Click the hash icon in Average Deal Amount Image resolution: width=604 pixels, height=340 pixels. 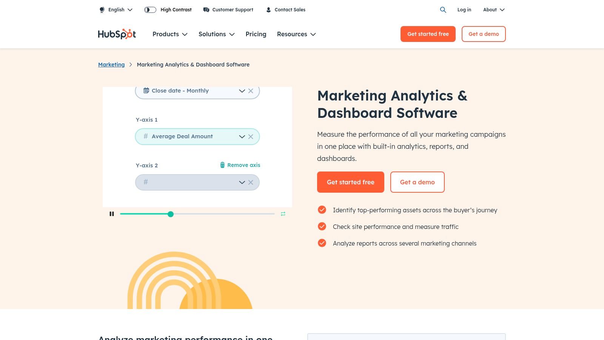pos(146,136)
